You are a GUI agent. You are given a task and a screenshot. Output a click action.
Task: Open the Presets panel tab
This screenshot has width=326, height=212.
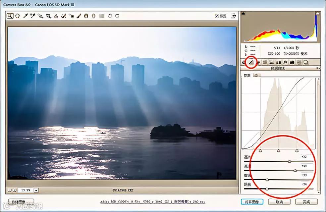tap(299, 62)
